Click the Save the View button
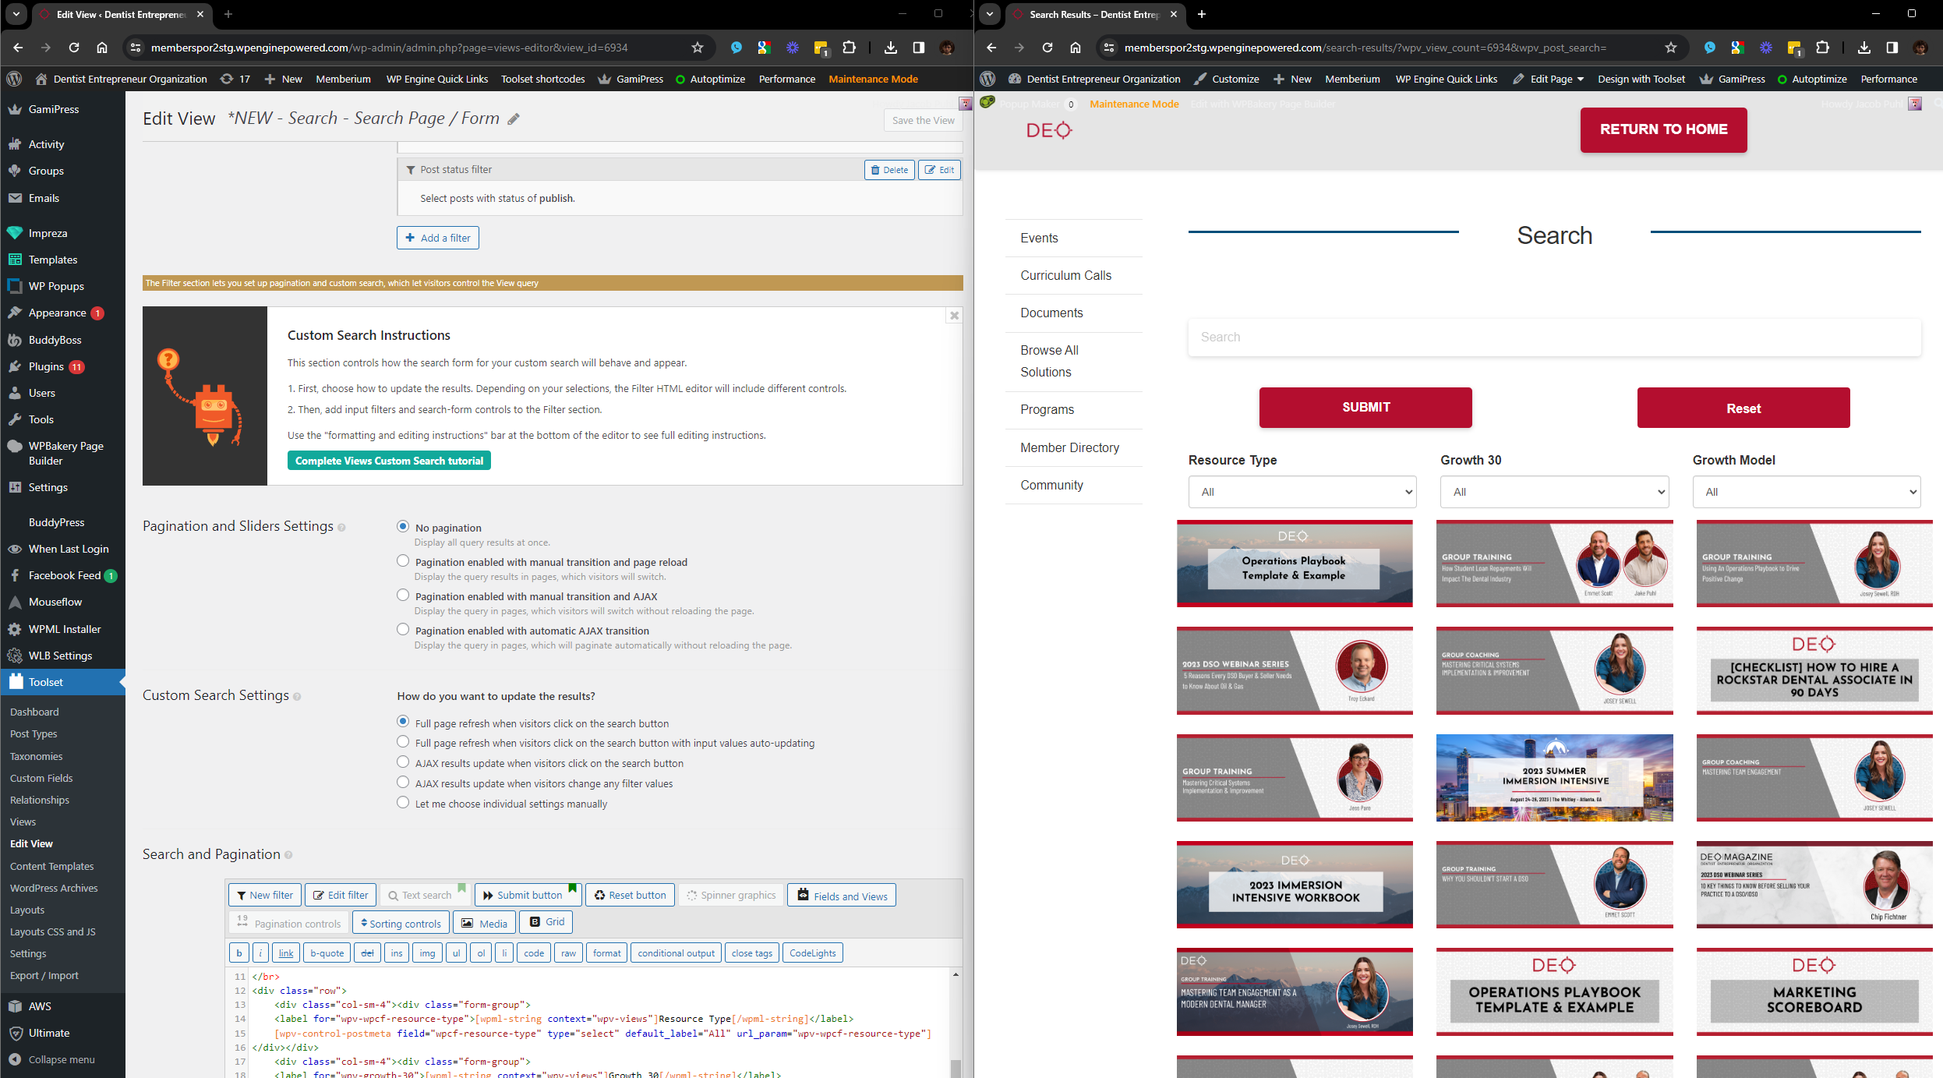The width and height of the screenshot is (1943, 1078). pos(923,120)
